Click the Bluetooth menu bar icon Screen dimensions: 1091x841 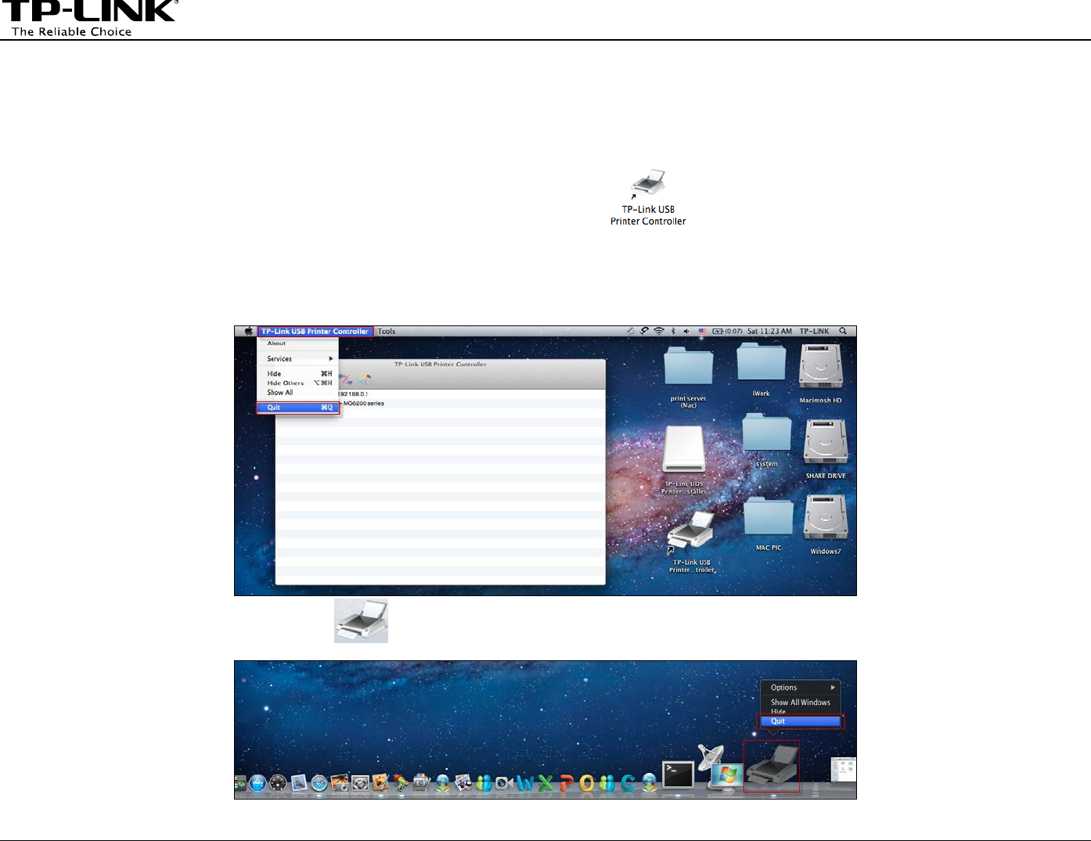click(x=673, y=332)
